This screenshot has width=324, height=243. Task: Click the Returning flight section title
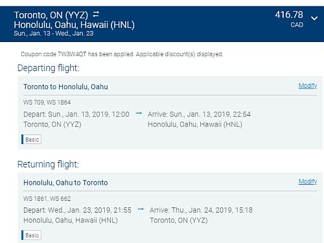pyautogui.click(x=48, y=164)
